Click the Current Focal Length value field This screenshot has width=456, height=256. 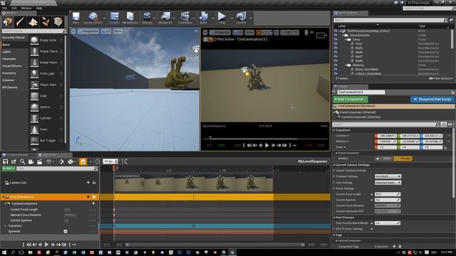388,194
